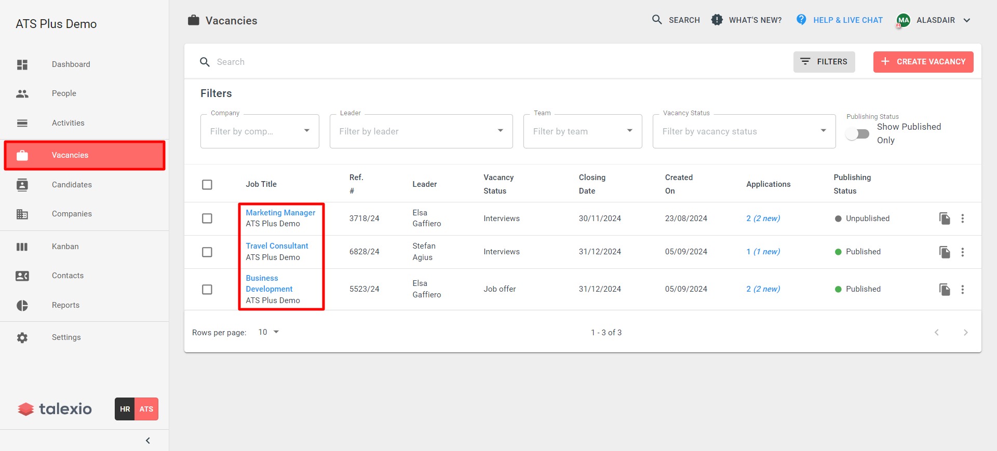The height and width of the screenshot is (451, 997).
Task: Open the Dashboard grid icon in sidebar
Action: coord(22,64)
